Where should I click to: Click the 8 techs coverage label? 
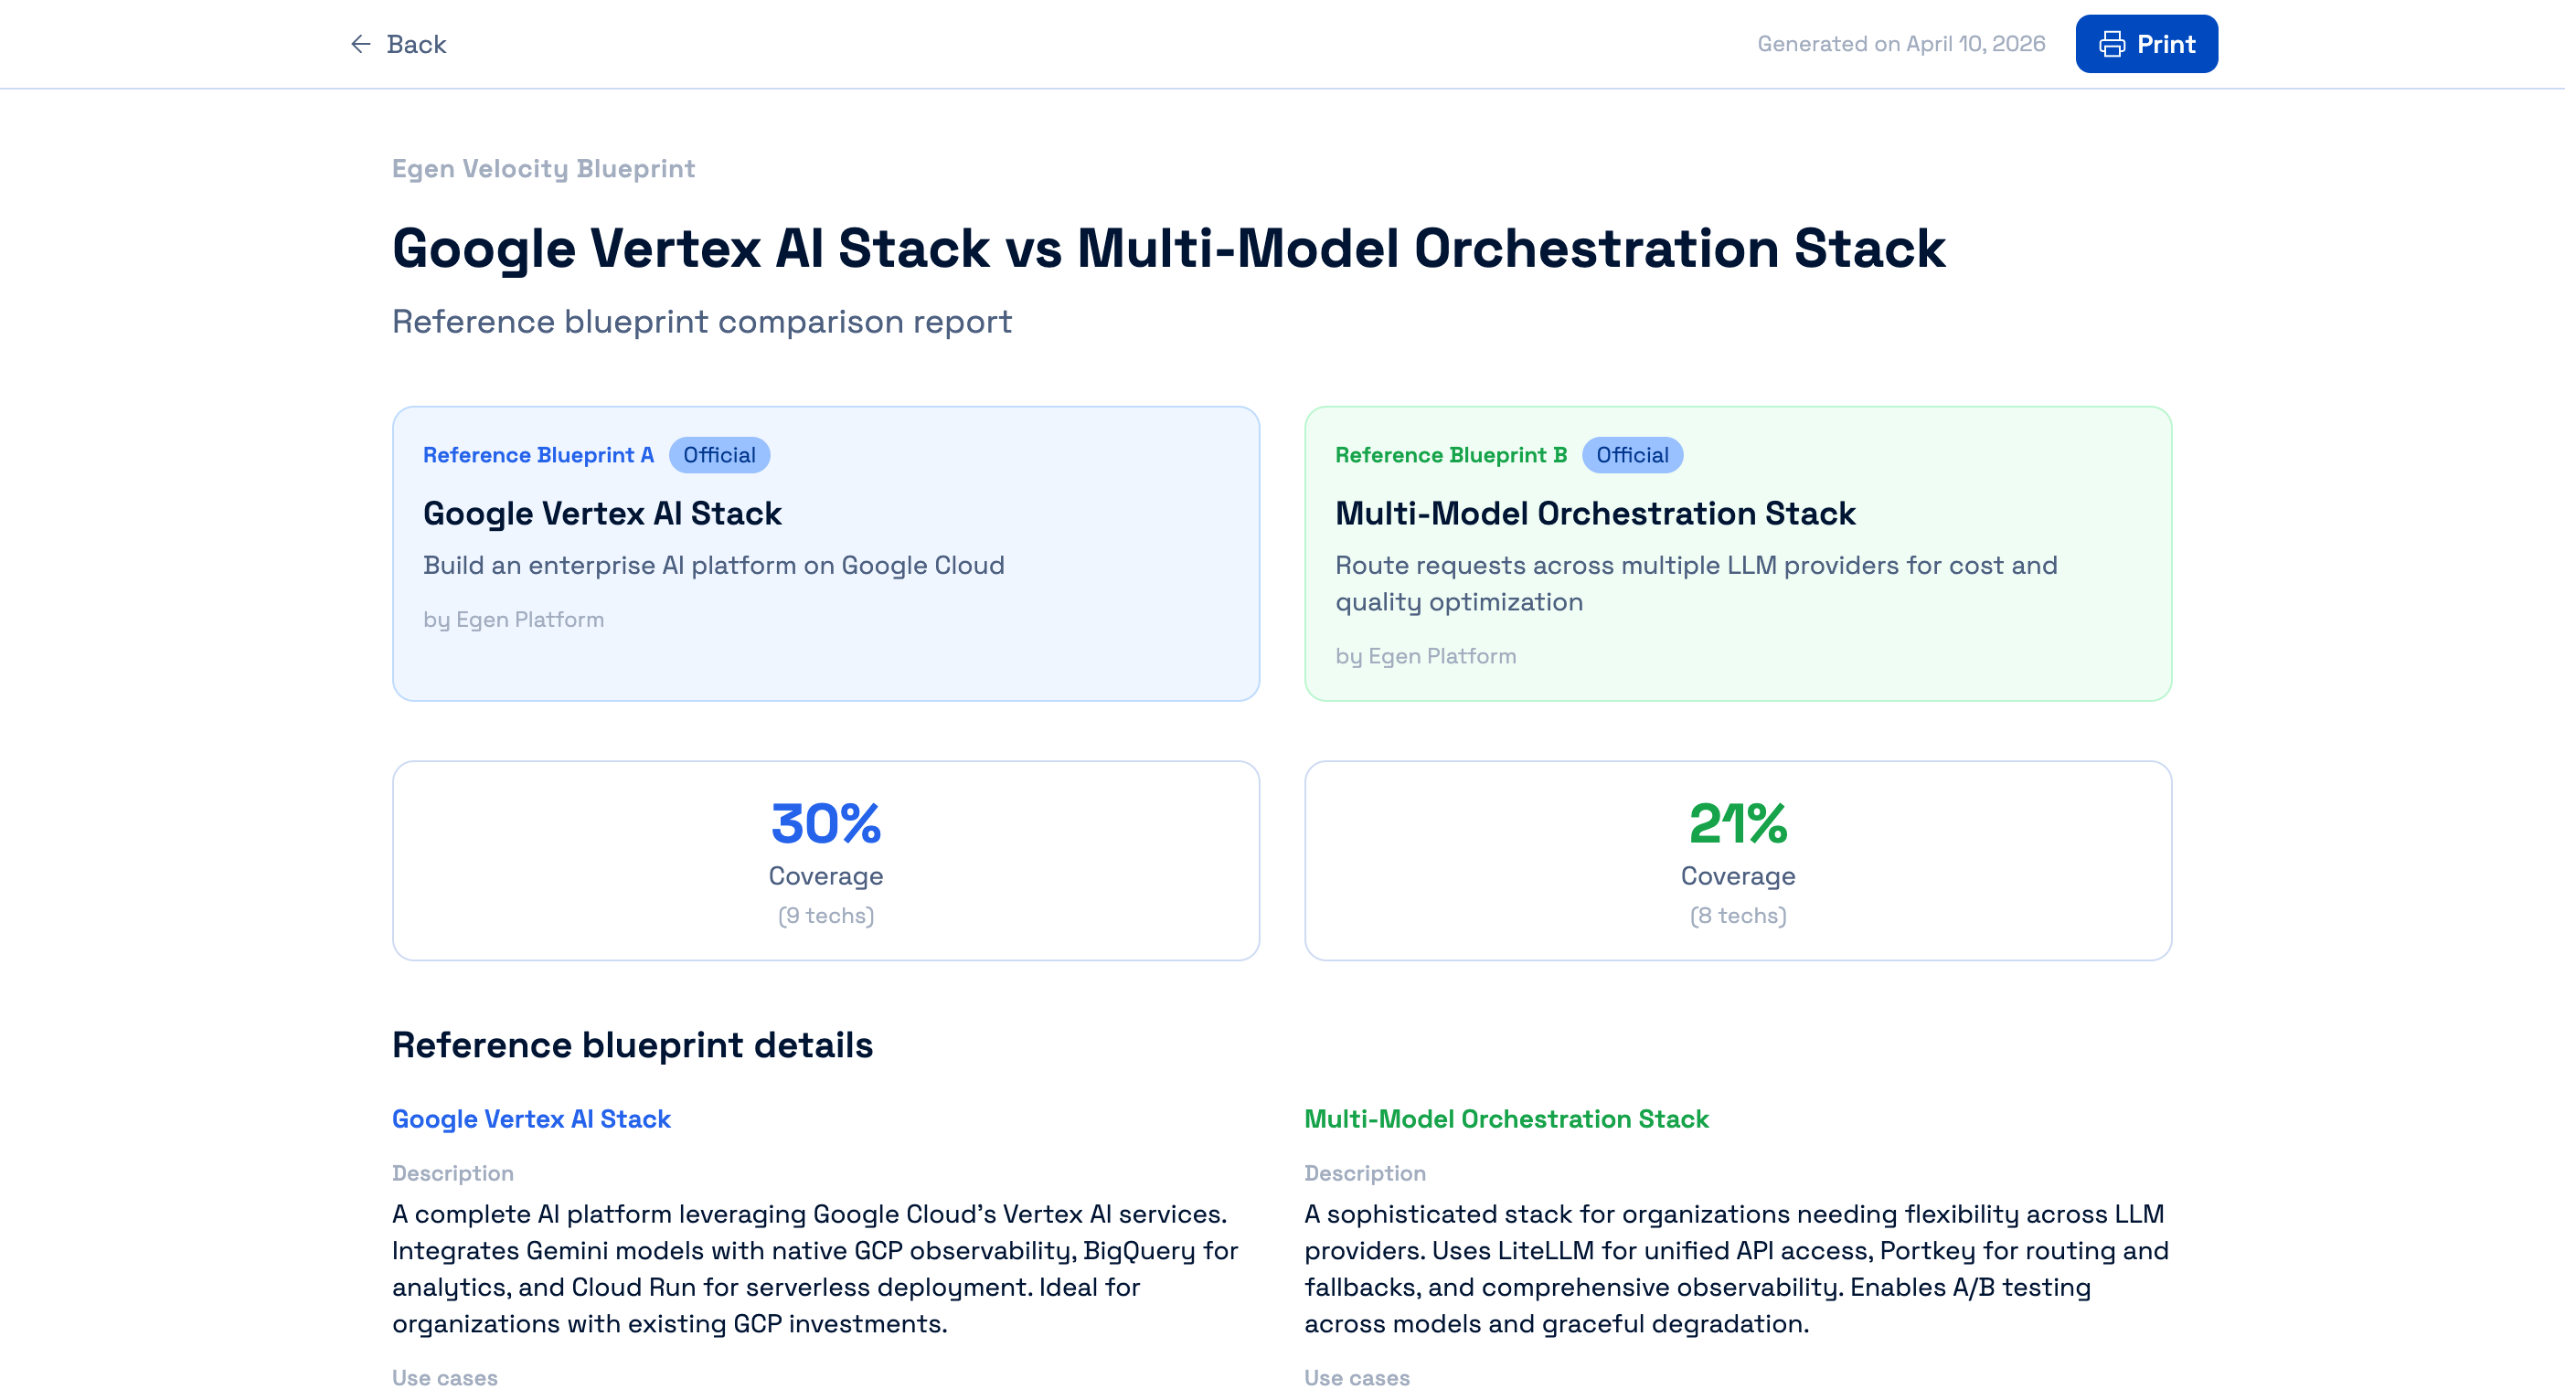pyautogui.click(x=1737, y=915)
